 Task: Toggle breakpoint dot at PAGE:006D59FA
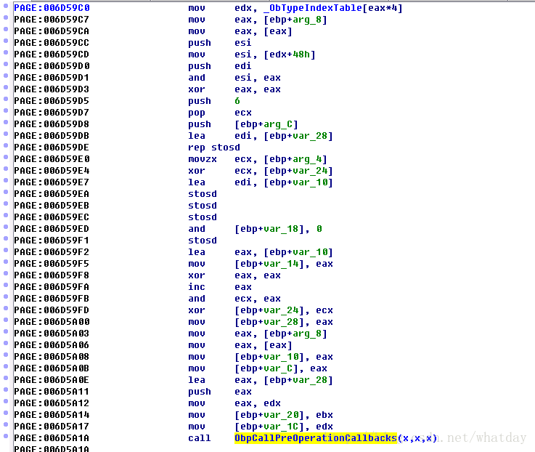coord(6,285)
